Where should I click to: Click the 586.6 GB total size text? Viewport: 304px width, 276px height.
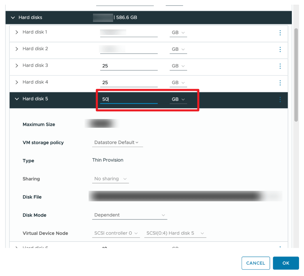(x=126, y=18)
